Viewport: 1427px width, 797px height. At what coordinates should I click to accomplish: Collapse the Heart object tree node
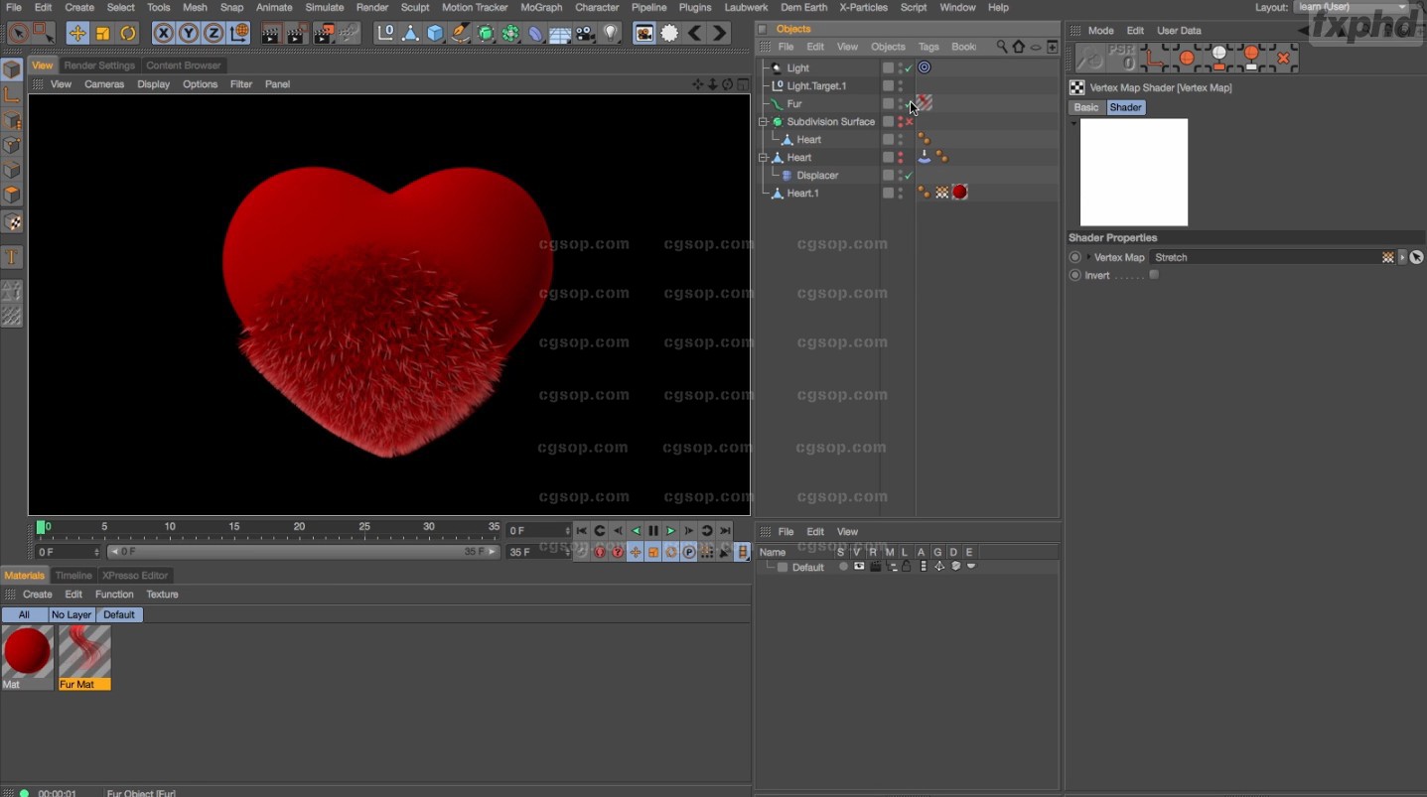tap(764, 158)
